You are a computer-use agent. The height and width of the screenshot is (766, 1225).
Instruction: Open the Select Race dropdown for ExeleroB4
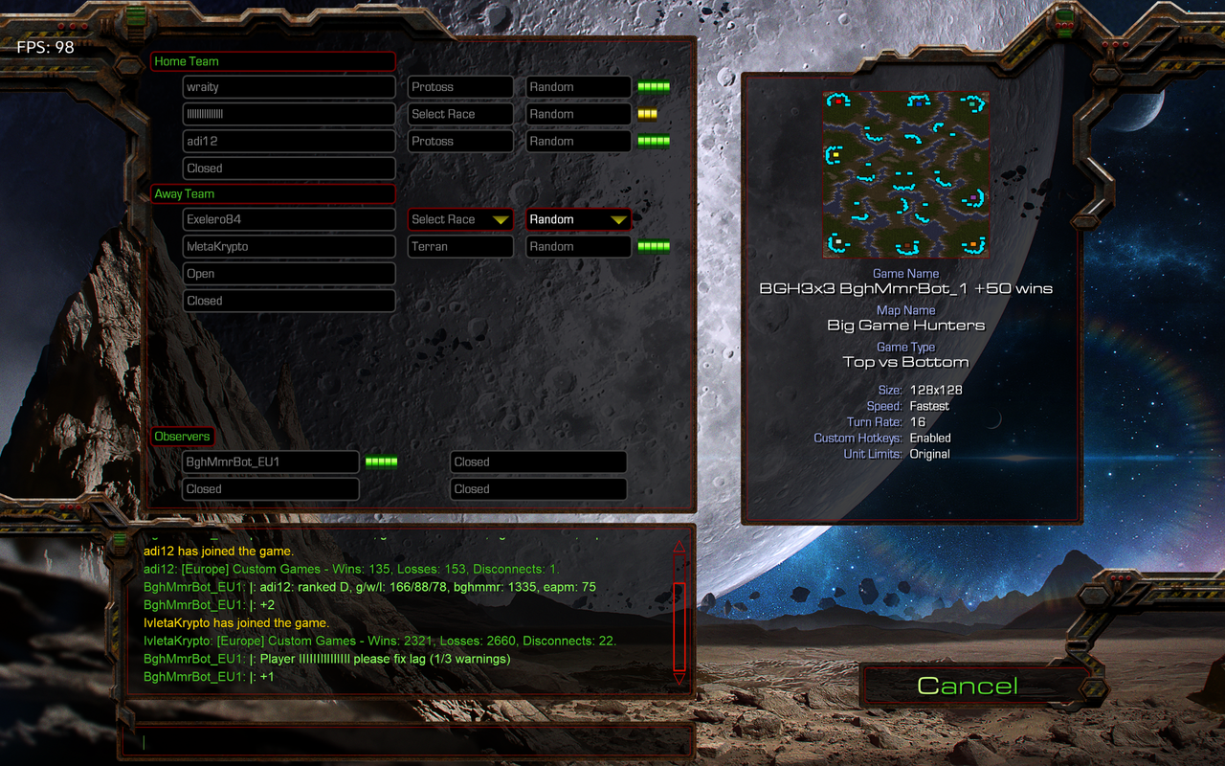[460, 219]
